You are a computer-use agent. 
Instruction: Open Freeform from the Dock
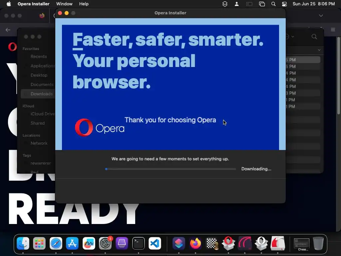89,243
